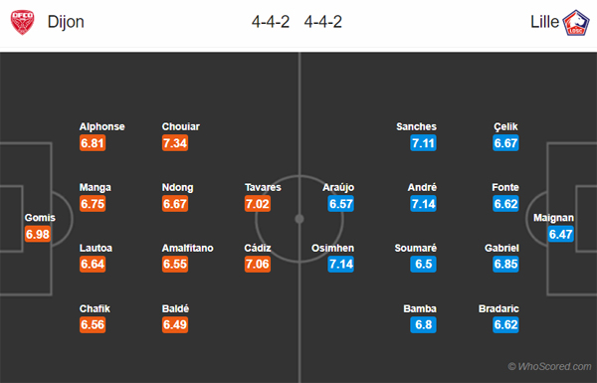Screen dimensions: 597x383
Task: Open the WhoScored.com watermark link
Action: [x=549, y=366]
